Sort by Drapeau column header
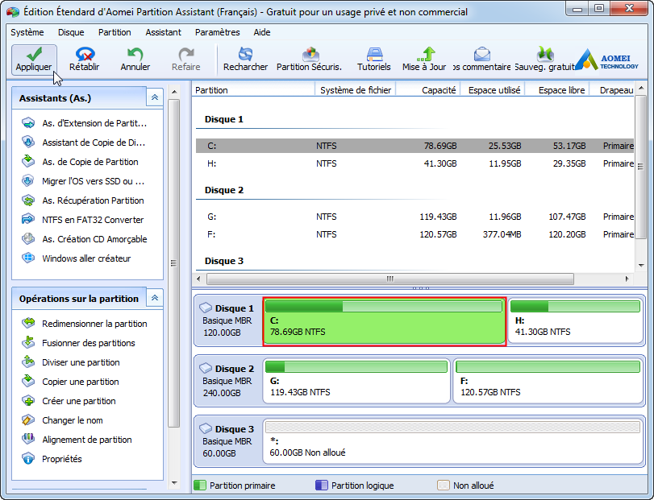 point(612,90)
